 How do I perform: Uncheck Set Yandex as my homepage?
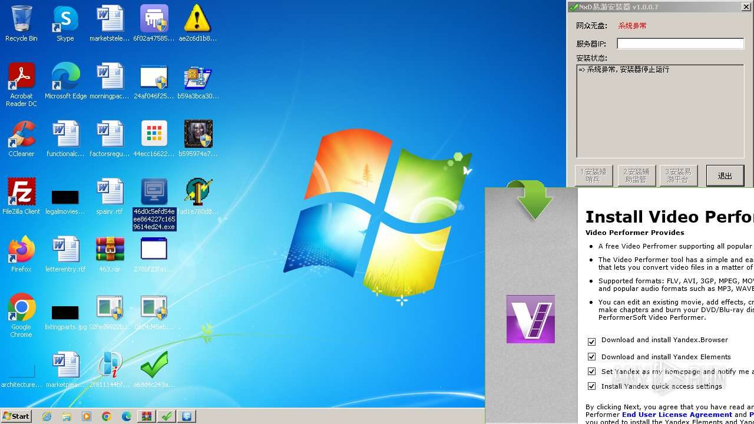(x=591, y=372)
